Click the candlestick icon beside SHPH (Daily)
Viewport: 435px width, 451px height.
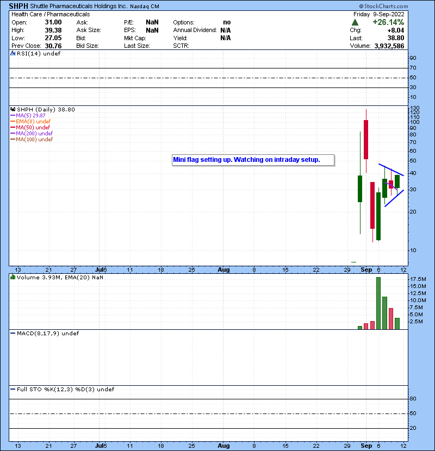pos(13,109)
